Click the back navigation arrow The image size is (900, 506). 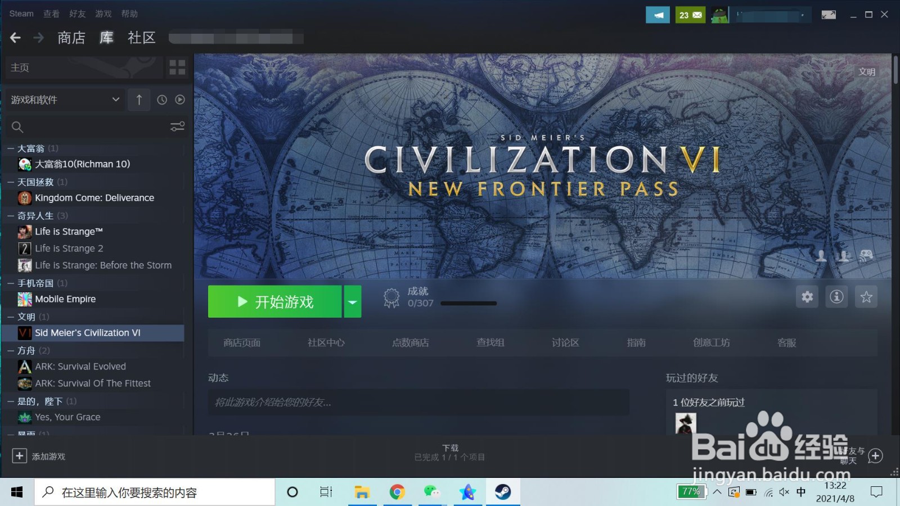pyautogui.click(x=15, y=38)
